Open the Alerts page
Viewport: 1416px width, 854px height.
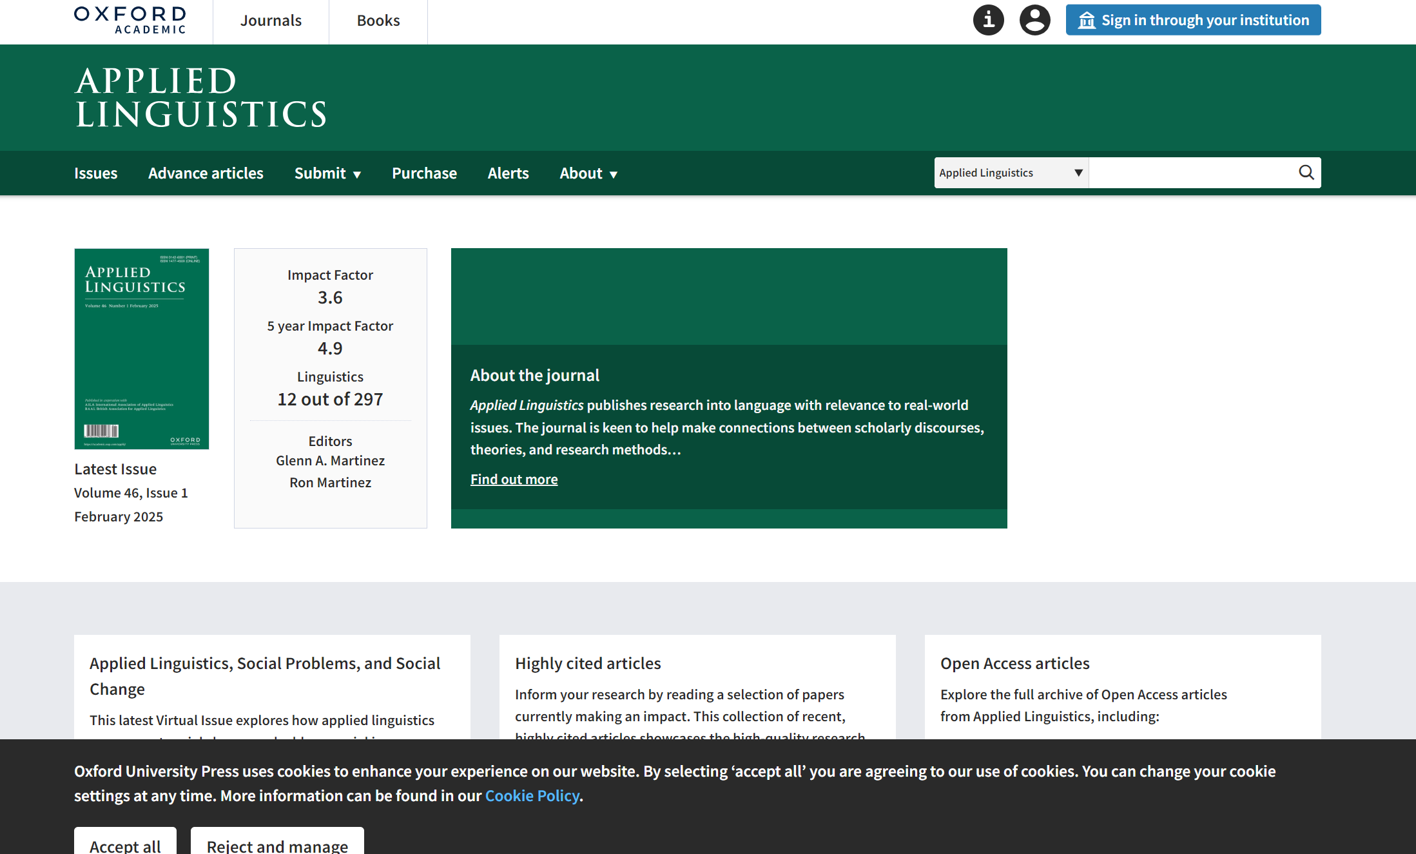508,173
